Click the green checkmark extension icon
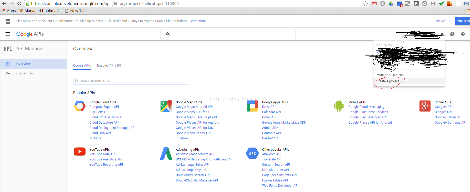 (441, 3)
